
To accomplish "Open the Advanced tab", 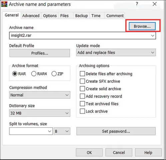I will pos(31,16).
